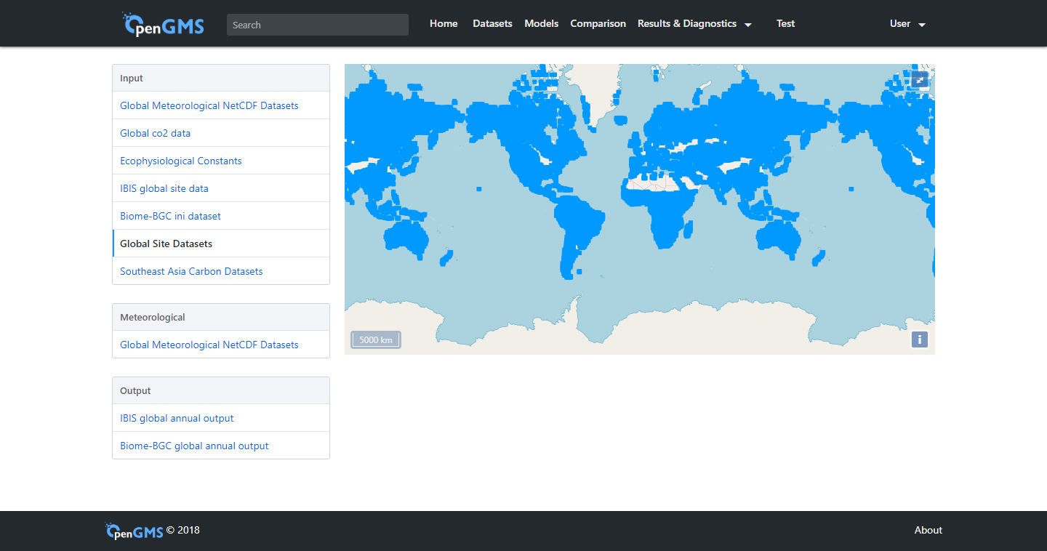Open the Comparison page
Screen dimensions: 1047x551
(x=598, y=24)
